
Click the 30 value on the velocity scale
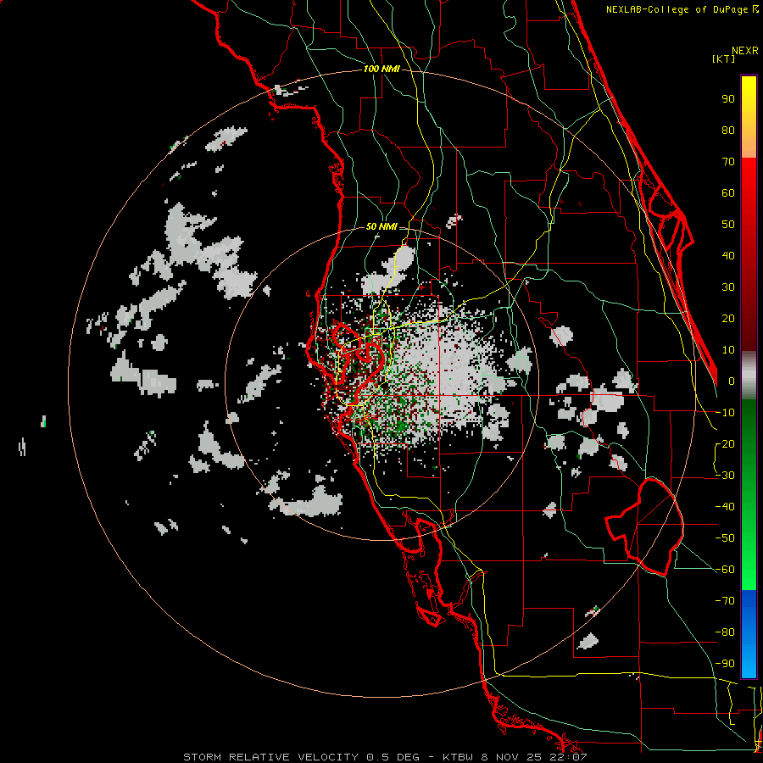click(728, 287)
